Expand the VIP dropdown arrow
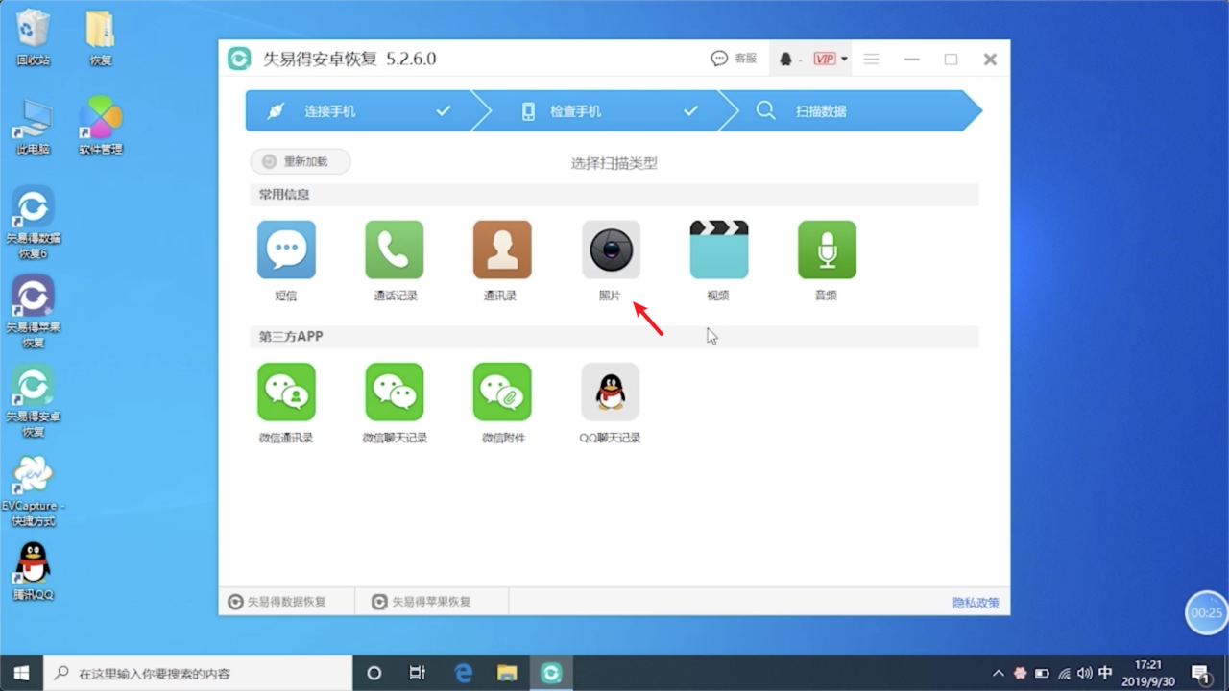 click(x=844, y=60)
